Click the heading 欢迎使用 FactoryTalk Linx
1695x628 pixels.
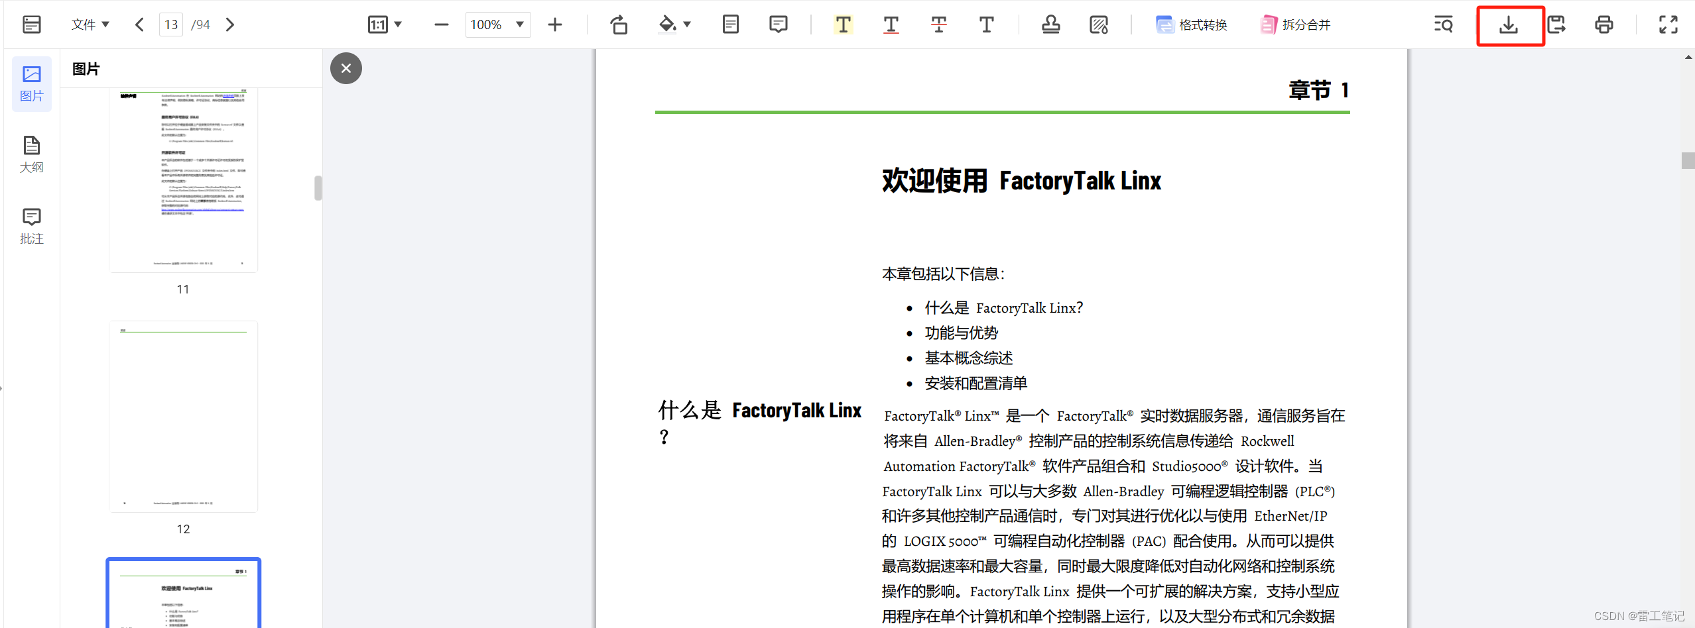pyautogui.click(x=1021, y=181)
